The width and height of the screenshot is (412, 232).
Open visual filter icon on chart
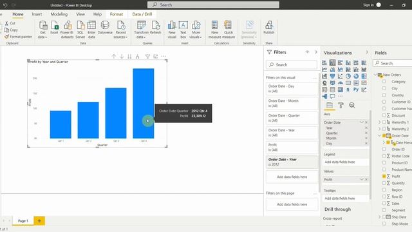[147, 56]
